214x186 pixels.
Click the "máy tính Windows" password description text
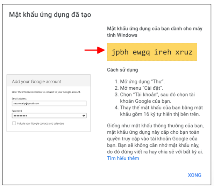pyautogui.click(x=154, y=32)
